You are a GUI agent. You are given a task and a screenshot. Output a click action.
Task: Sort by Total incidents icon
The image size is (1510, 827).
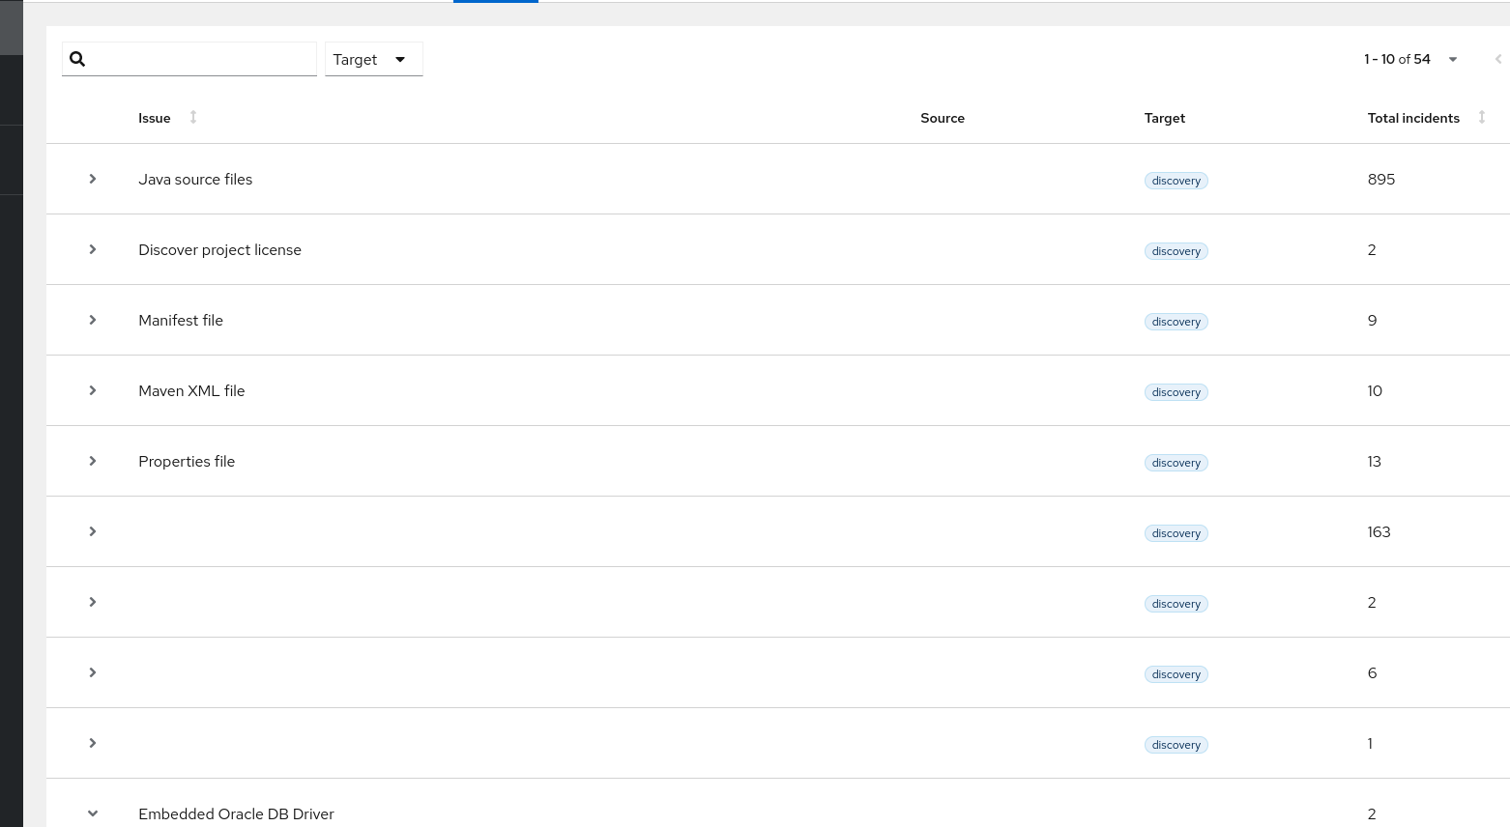tap(1481, 117)
